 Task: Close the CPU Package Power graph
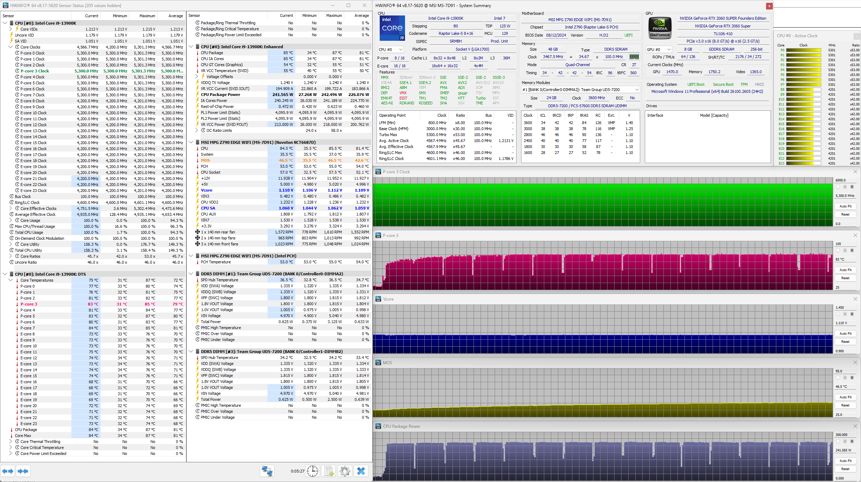click(x=855, y=426)
